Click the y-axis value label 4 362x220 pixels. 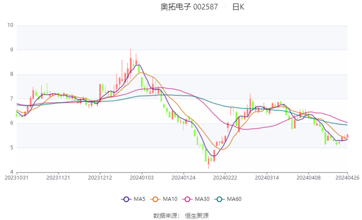pyautogui.click(x=11, y=172)
